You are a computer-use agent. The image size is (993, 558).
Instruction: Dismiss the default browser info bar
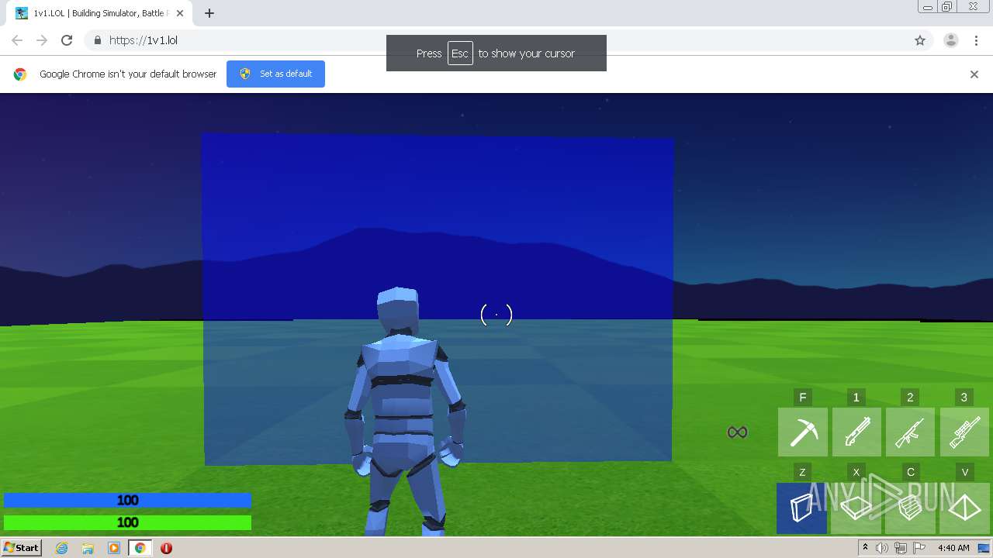click(974, 74)
